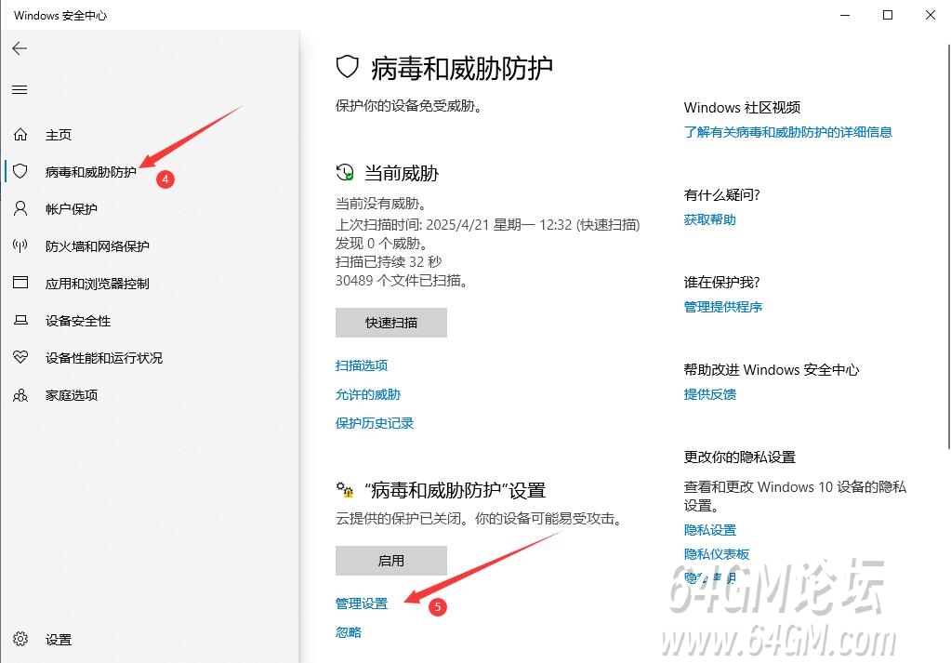
Task: Click the vertical scrollbar on the right edge
Action: [x=948, y=245]
